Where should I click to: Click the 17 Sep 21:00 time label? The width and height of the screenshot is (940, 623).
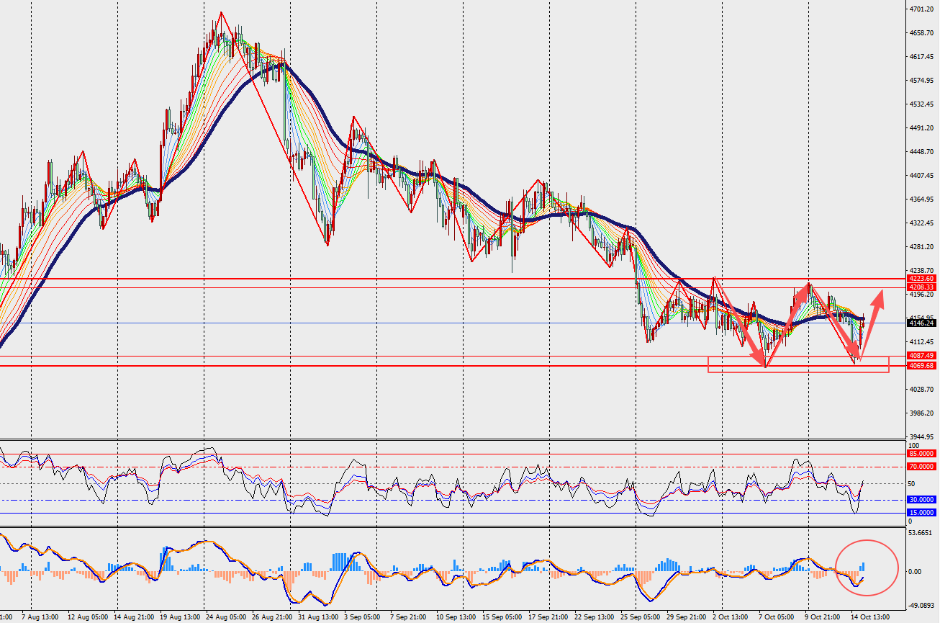[x=548, y=618]
